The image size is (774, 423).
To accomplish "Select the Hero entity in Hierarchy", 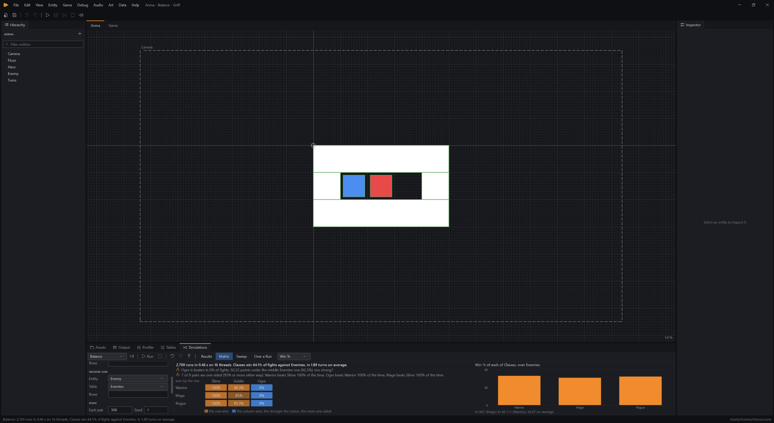I will click(12, 67).
